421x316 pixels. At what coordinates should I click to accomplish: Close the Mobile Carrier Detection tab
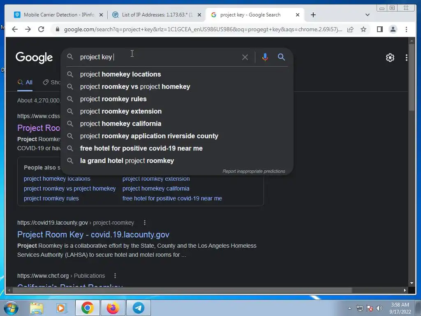click(x=101, y=15)
